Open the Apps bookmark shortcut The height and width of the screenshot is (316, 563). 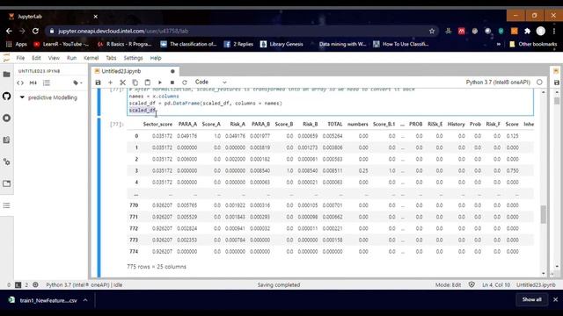click(17, 44)
